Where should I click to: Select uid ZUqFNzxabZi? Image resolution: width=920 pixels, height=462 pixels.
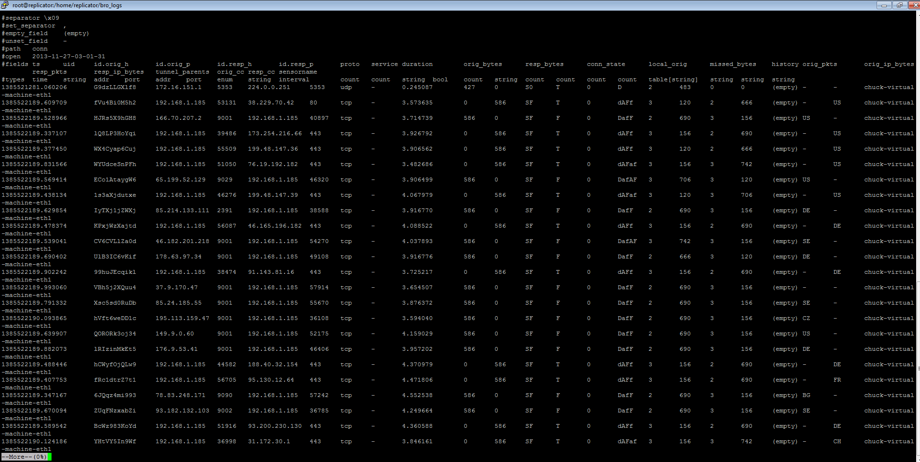point(115,411)
